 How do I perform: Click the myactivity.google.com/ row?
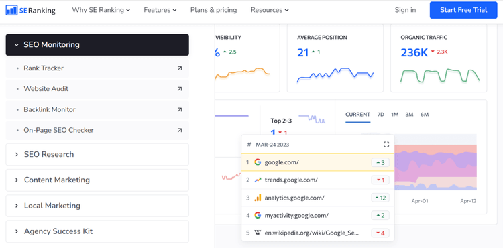tap(318, 216)
